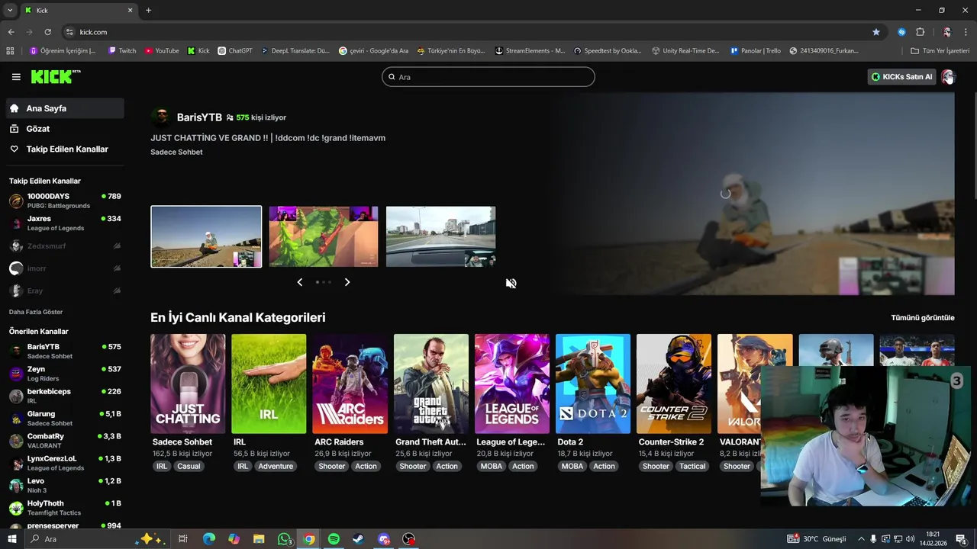977x549 pixels.
Task: Open the tab search dropdown chevron
Action: (9, 11)
